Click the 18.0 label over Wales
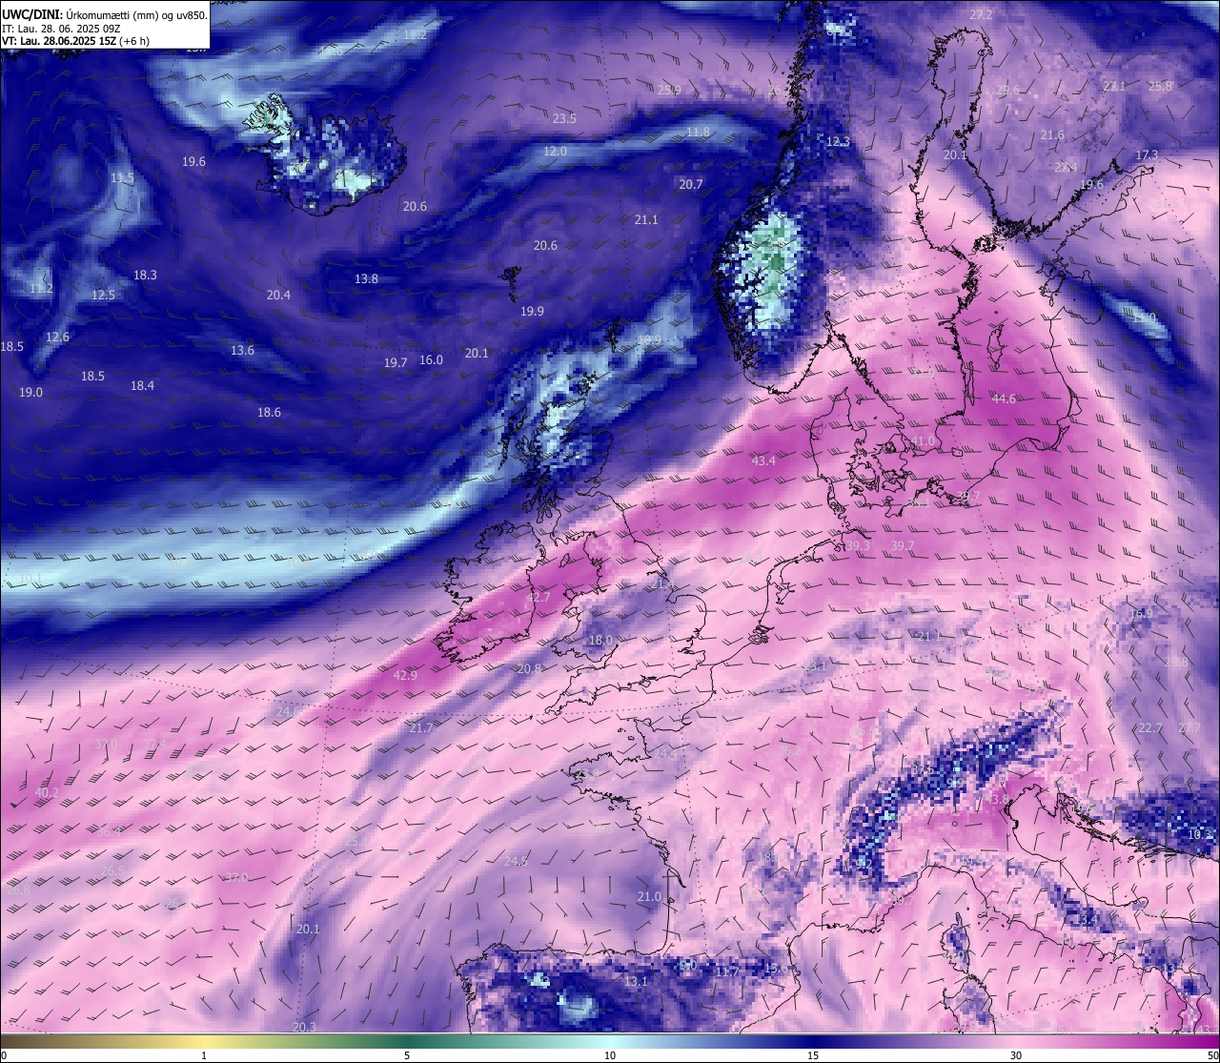 600,640
